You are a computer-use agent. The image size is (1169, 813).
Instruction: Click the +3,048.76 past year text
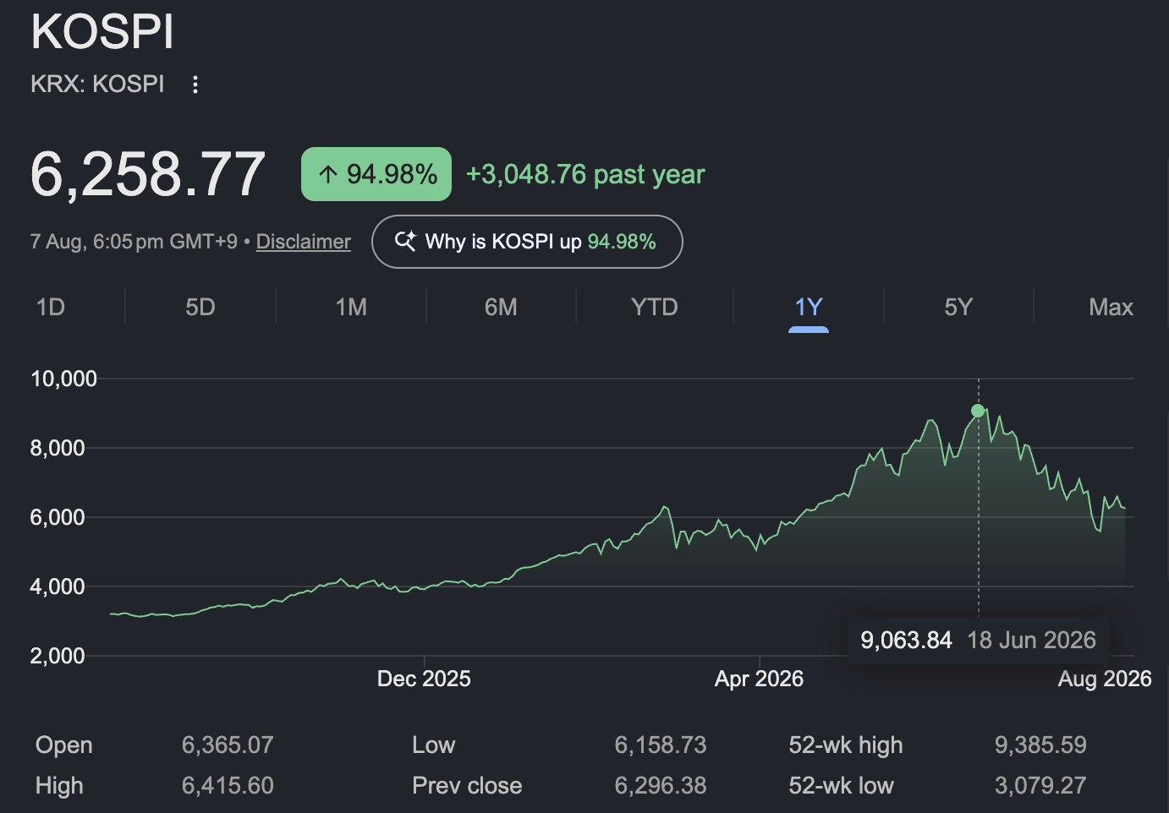pyautogui.click(x=585, y=175)
